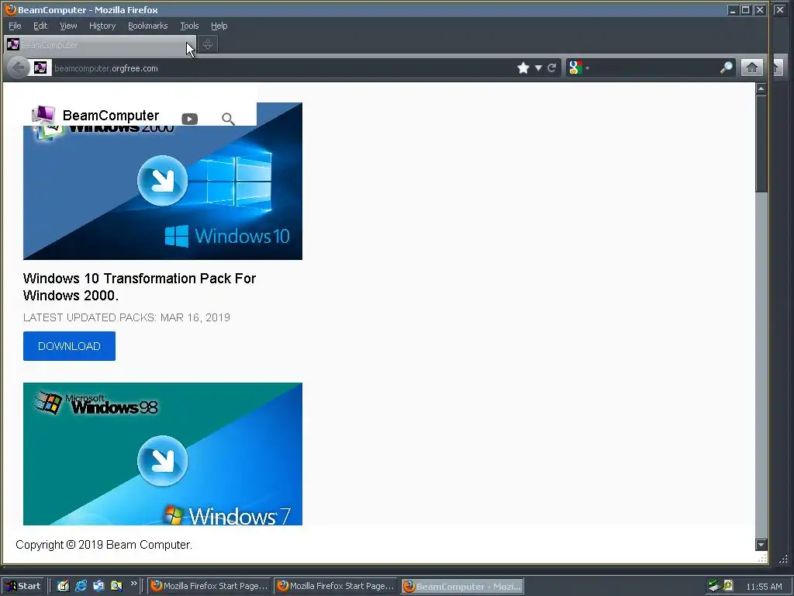Click the search magnifier in Firefox search box

[726, 68]
